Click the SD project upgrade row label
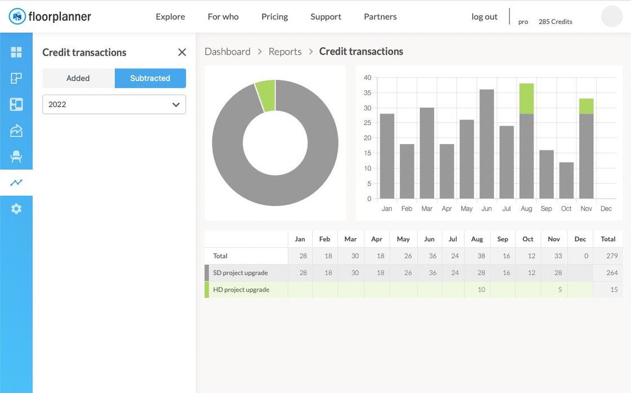Image resolution: width=631 pixels, height=393 pixels. click(240, 273)
